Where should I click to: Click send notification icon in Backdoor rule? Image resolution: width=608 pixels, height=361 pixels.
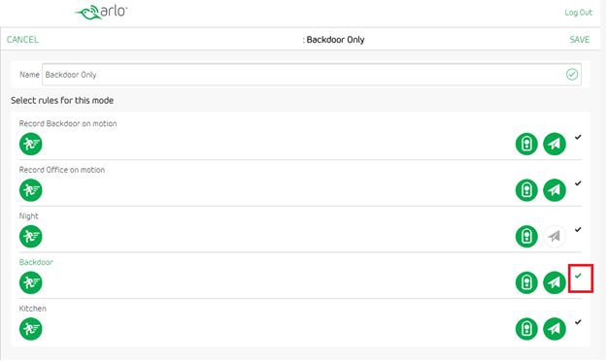(555, 282)
